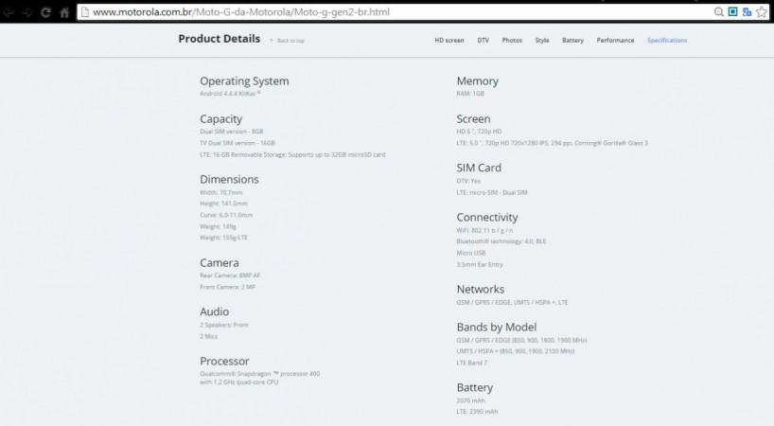Image resolution: width=774 pixels, height=426 pixels.
Task: Click the DTV: Yes line
Action: click(468, 181)
